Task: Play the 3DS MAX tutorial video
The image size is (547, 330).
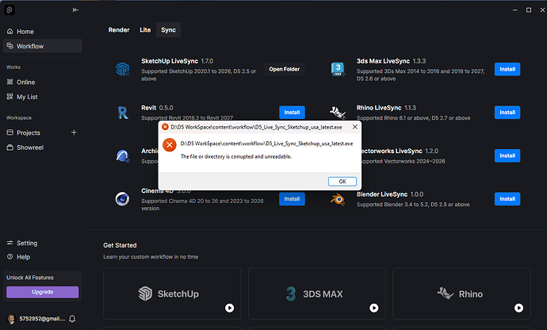Action: (374, 308)
